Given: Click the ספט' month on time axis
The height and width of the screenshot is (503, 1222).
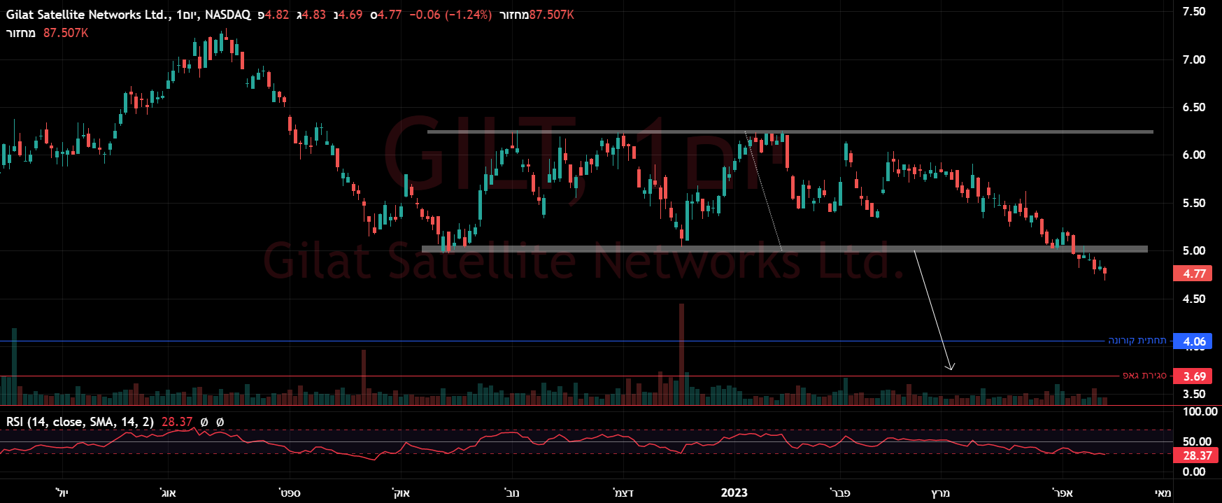Looking at the screenshot, I should point(290,493).
